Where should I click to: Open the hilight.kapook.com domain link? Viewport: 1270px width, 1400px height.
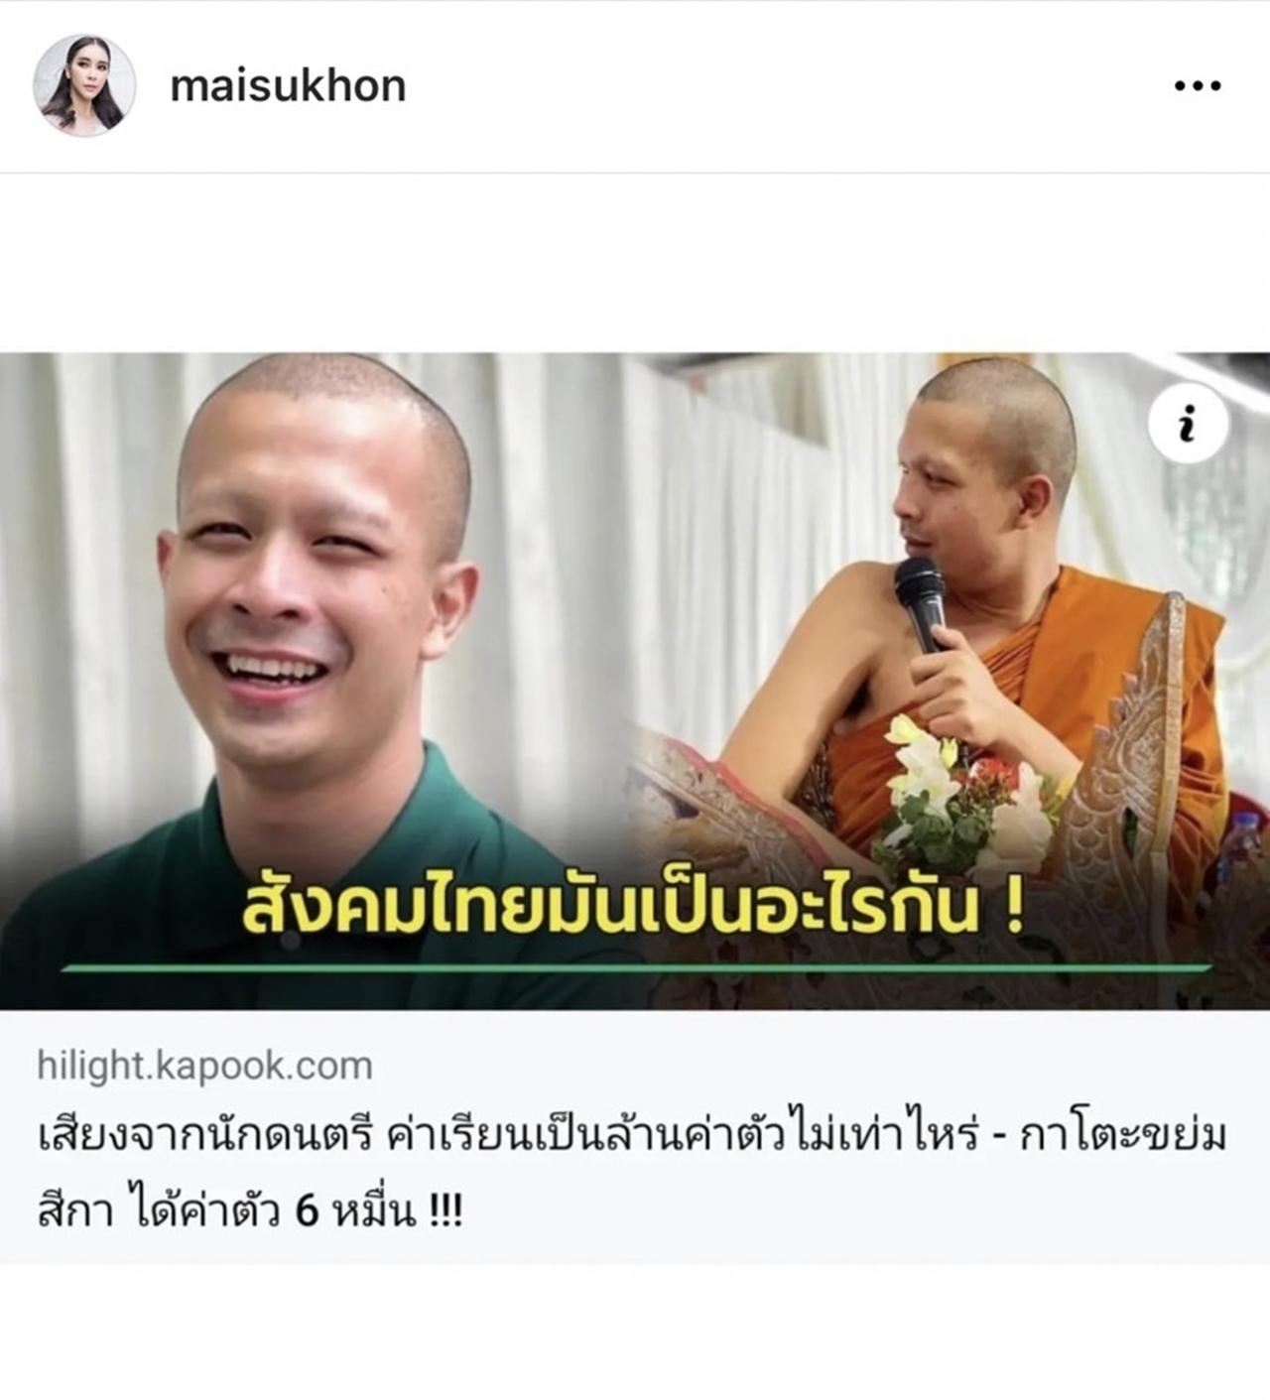pos(204,1066)
